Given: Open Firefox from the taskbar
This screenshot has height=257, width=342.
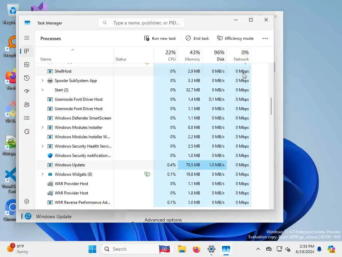Looking at the screenshot, I should (196, 249).
